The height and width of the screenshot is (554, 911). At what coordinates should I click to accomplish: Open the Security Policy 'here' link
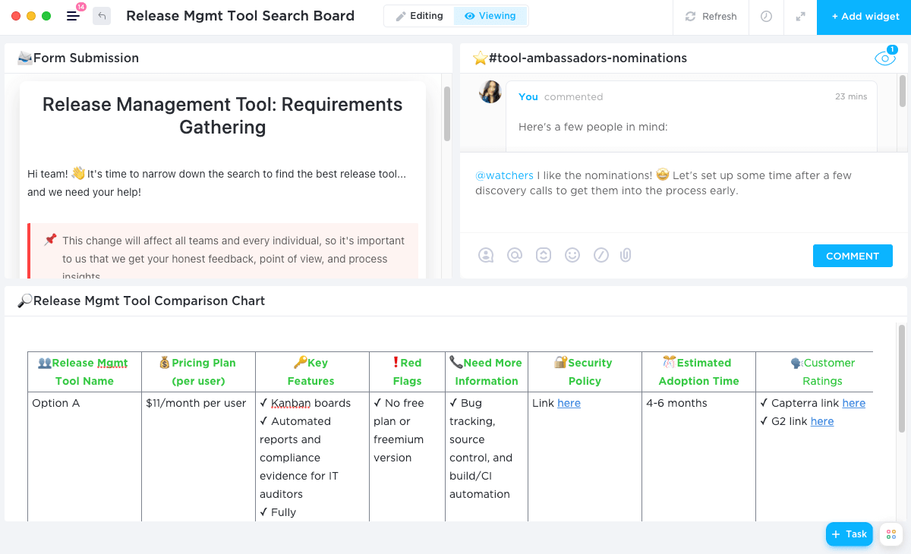(x=569, y=403)
